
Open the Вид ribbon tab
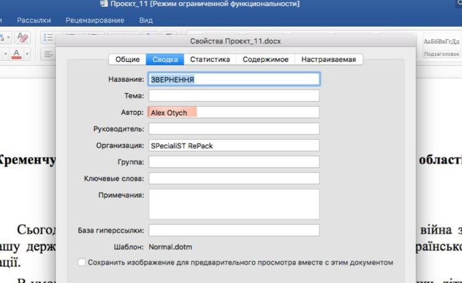pyautogui.click(x=146, y=20)
